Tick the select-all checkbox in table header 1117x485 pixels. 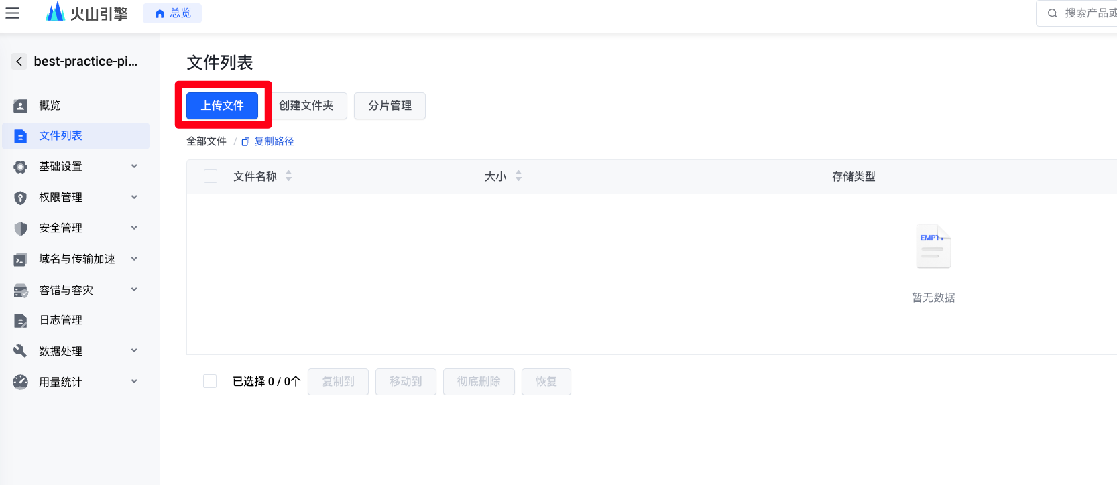(211, 176)
